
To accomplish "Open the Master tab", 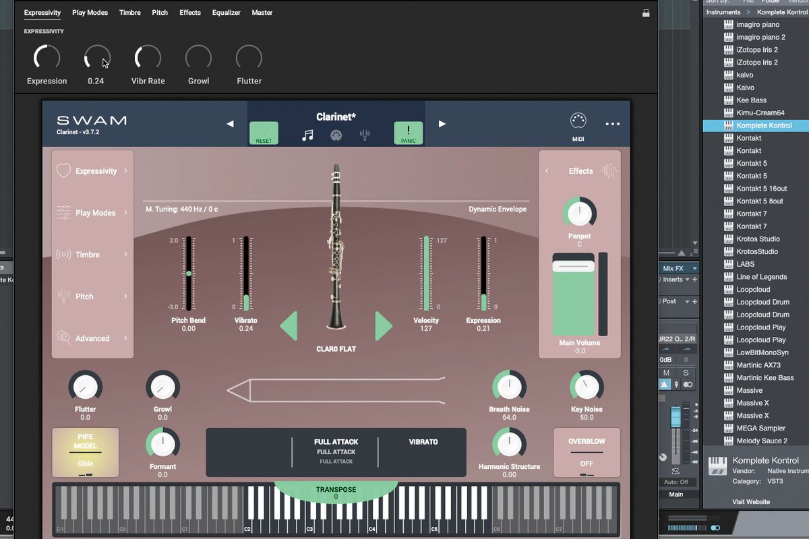I will 262,12.
